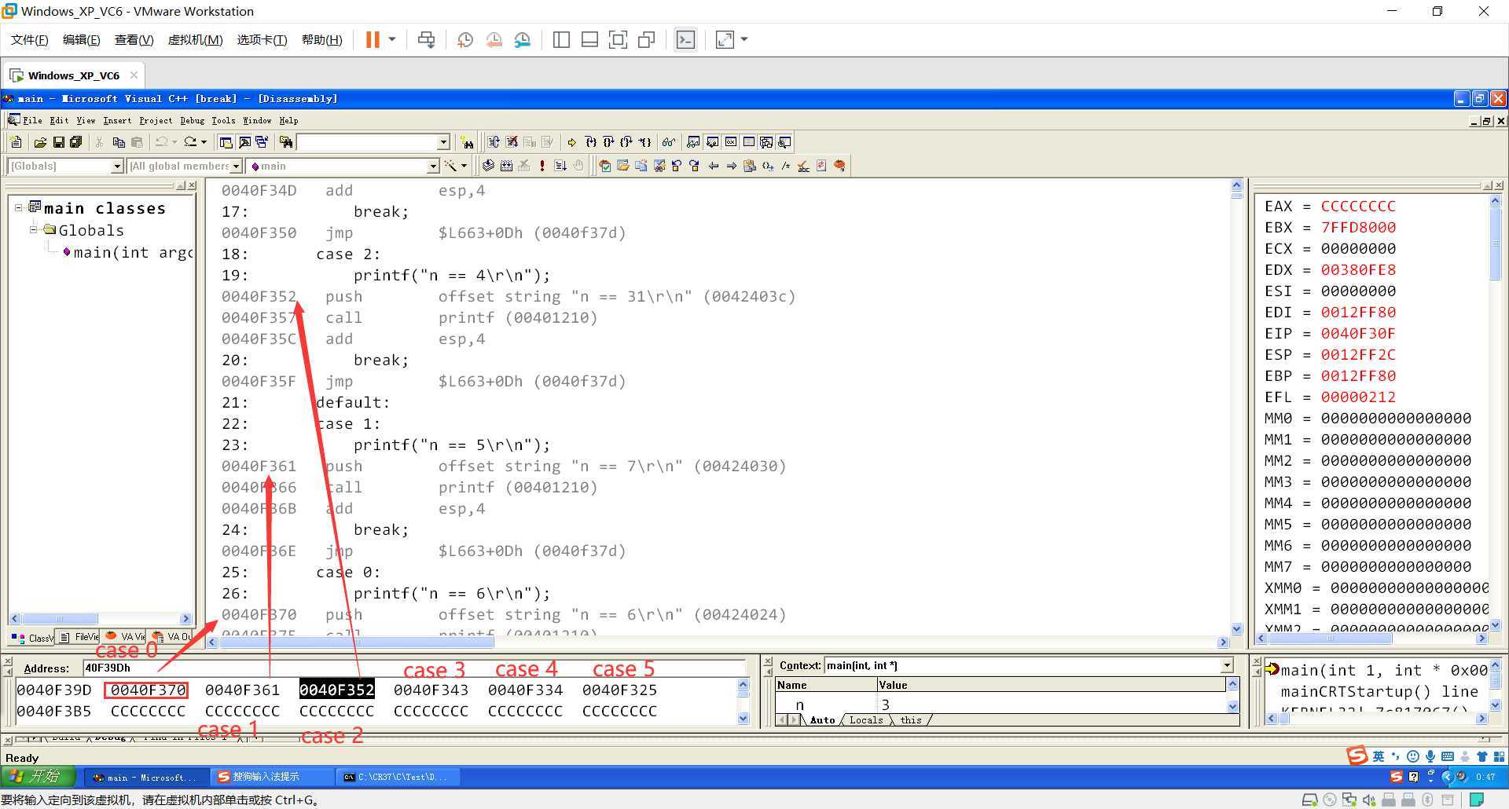Click the Copy icon in VC6 toolbar
Image resolution: width=1509 pixels, height=809 pixels.
point(119,142)
